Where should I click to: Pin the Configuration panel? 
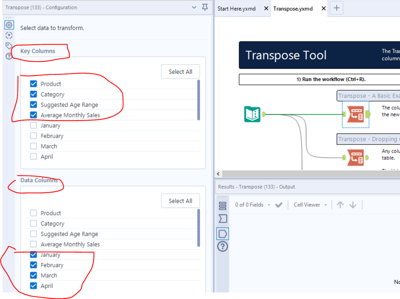(x=205, y=7)
